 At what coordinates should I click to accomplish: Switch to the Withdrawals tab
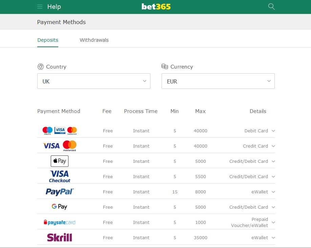[x=94, y=40]
